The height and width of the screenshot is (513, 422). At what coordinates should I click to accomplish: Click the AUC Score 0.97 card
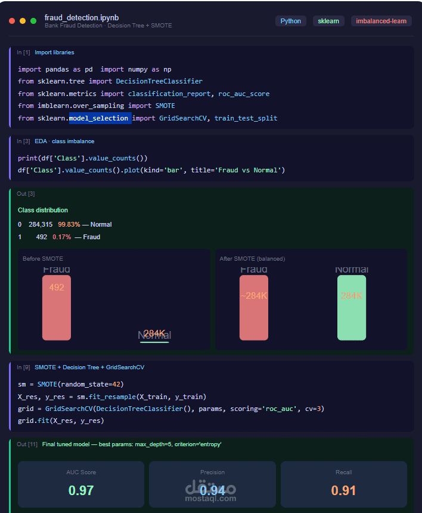click(x=80, y=484)
